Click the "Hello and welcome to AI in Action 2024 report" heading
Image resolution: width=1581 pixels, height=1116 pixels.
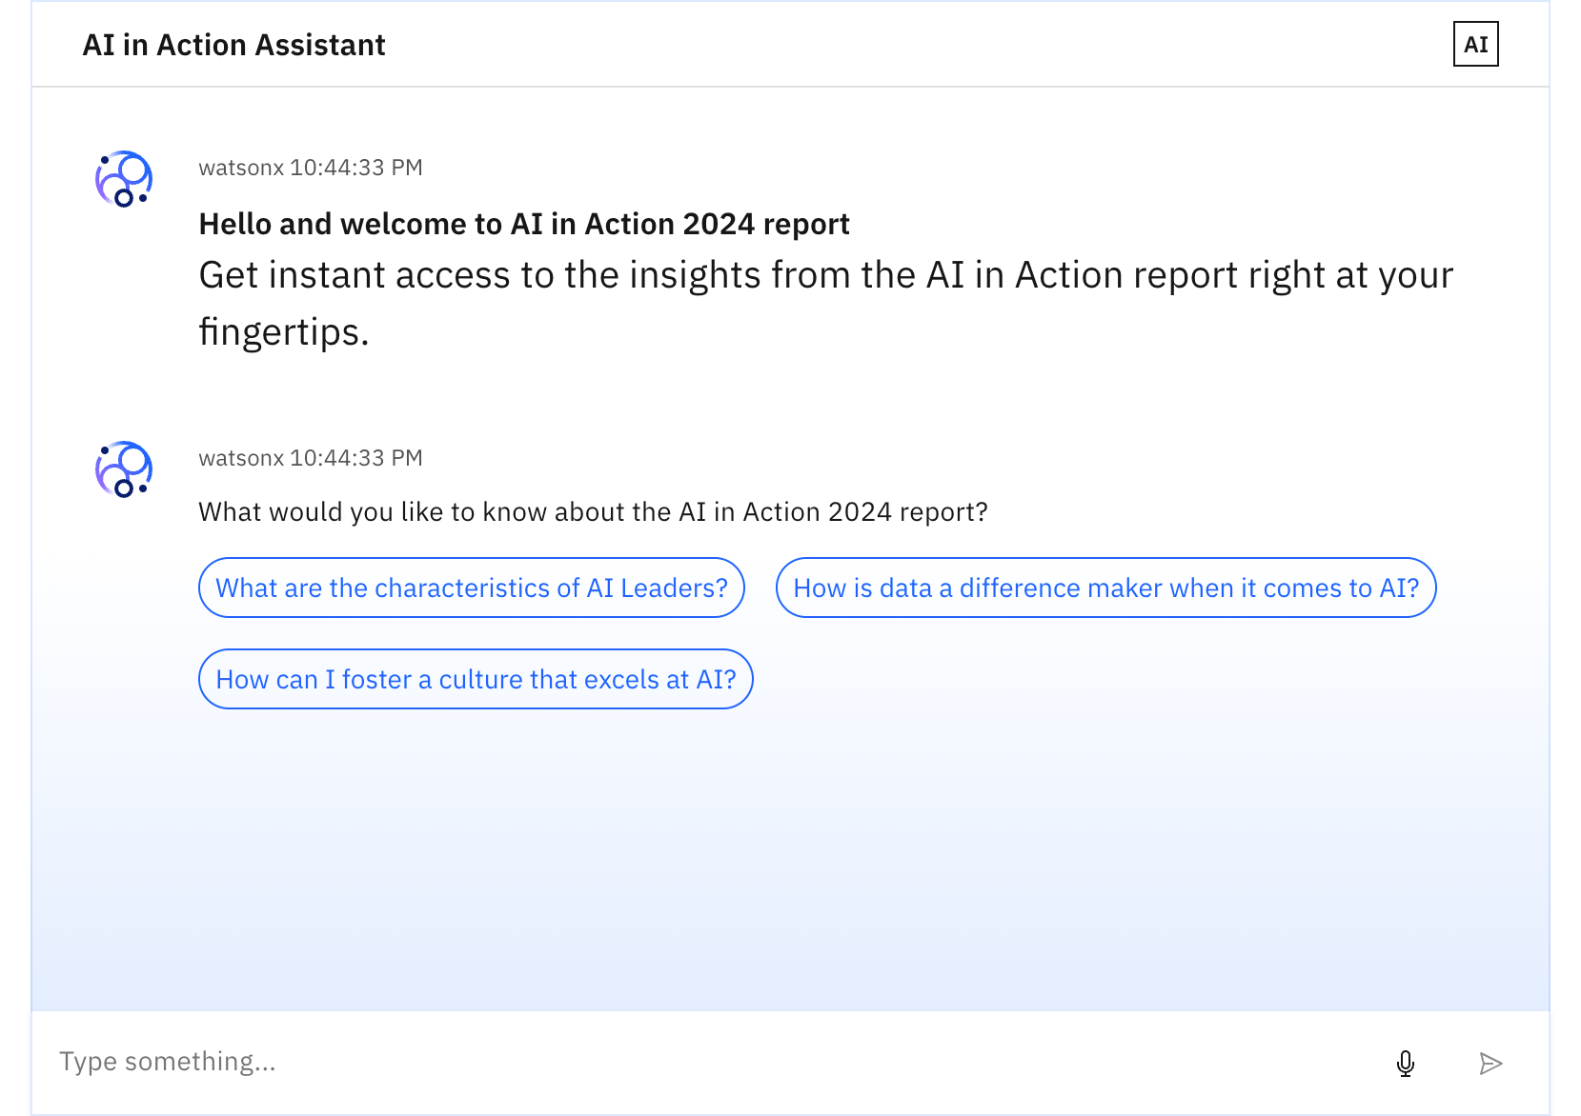(x=524, y=224)
